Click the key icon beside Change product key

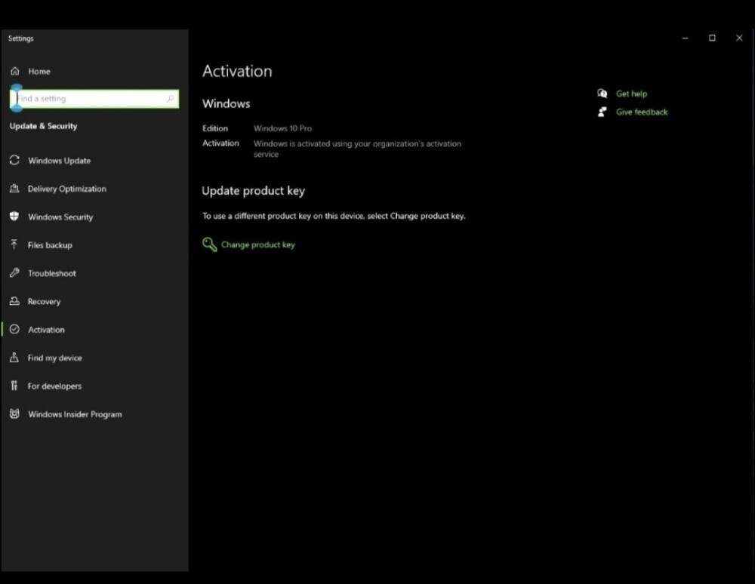click(209, 244)
